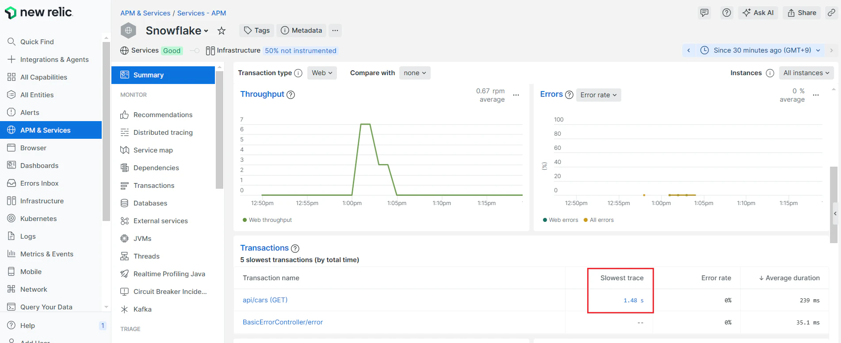Image resolution: width=841 pixels, height=343 pixels.
Task: Open the feedback comment icon
Action: [704, 13]
